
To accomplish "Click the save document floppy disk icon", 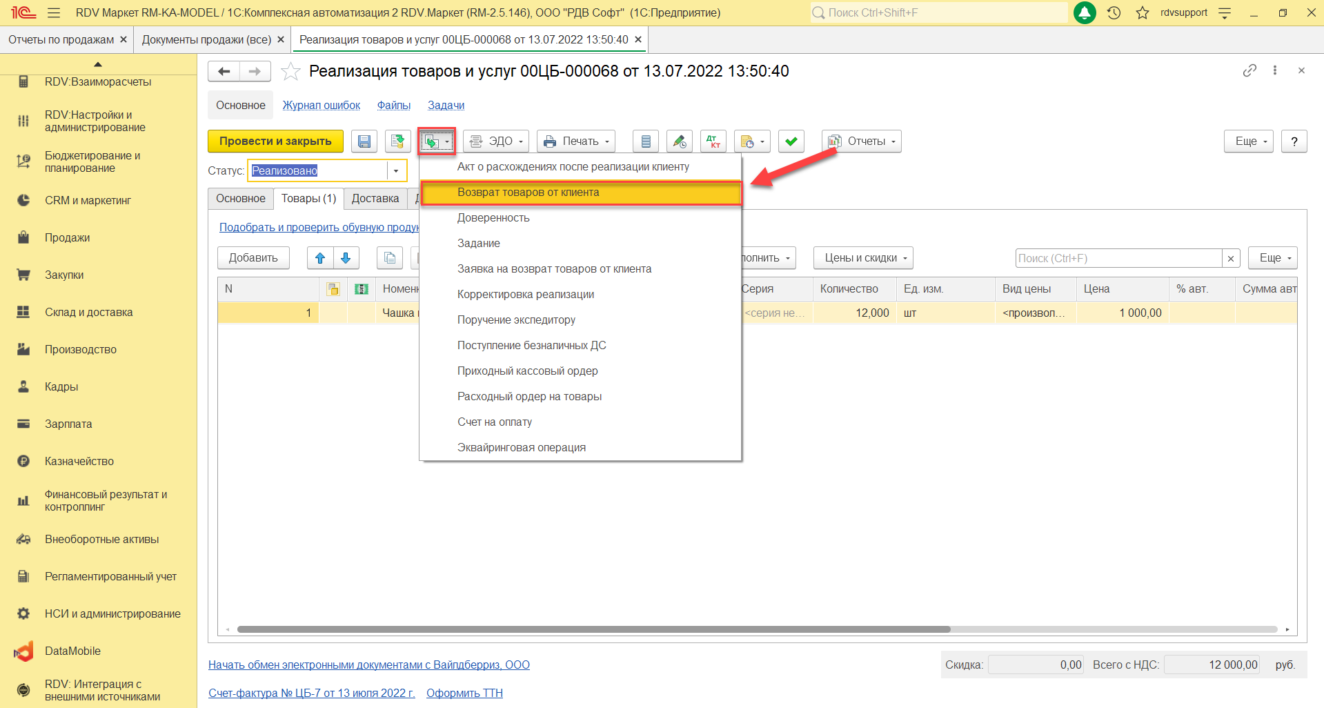I will [x=364, y=141].
